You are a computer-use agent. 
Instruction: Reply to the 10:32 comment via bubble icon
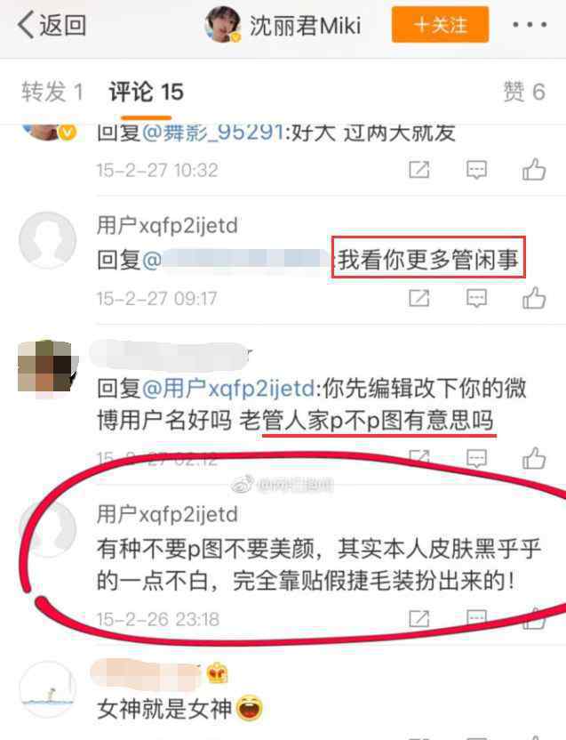(476, 169)
